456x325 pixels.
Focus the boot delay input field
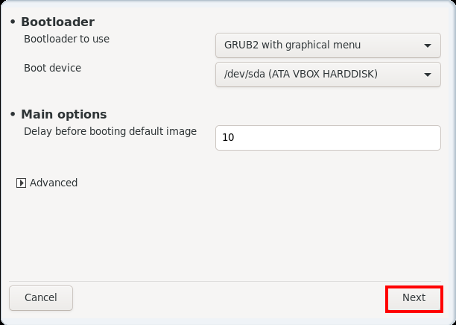pyautogui.click(x=328, y=138)
